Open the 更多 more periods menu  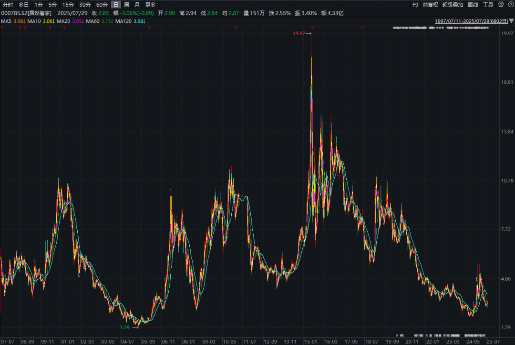(x=150, y=5)
